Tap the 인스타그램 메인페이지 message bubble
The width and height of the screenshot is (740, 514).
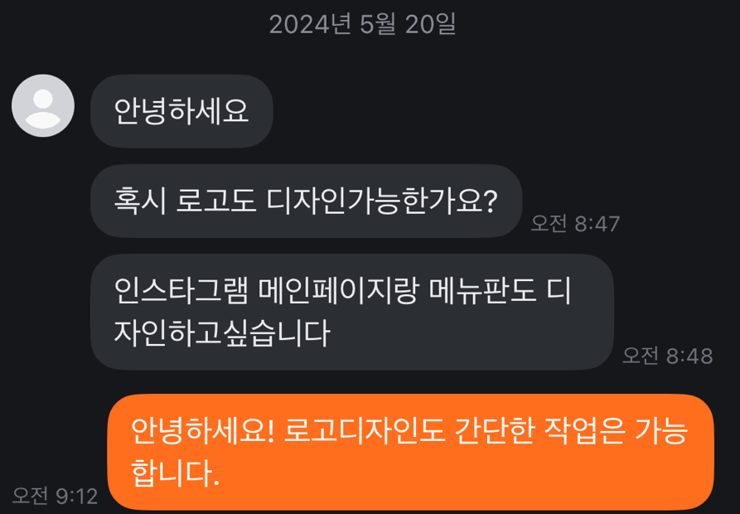pos(352,312)
